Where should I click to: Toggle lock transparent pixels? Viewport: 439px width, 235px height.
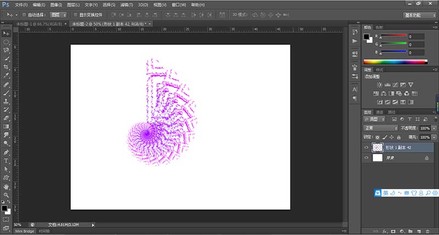click(x=378, y=137)
